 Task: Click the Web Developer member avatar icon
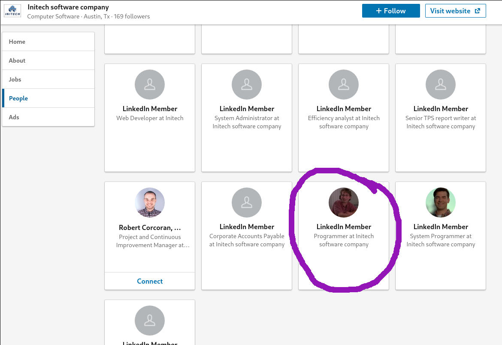(150, 85)
